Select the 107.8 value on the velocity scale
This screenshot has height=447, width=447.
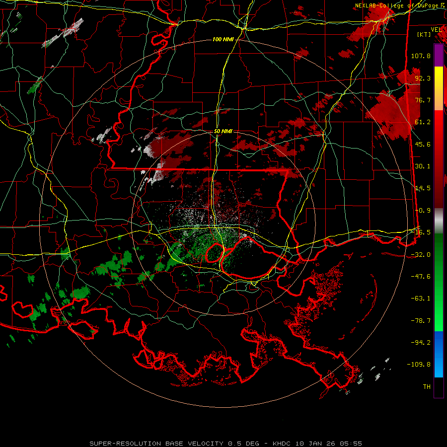coord(421,56)
